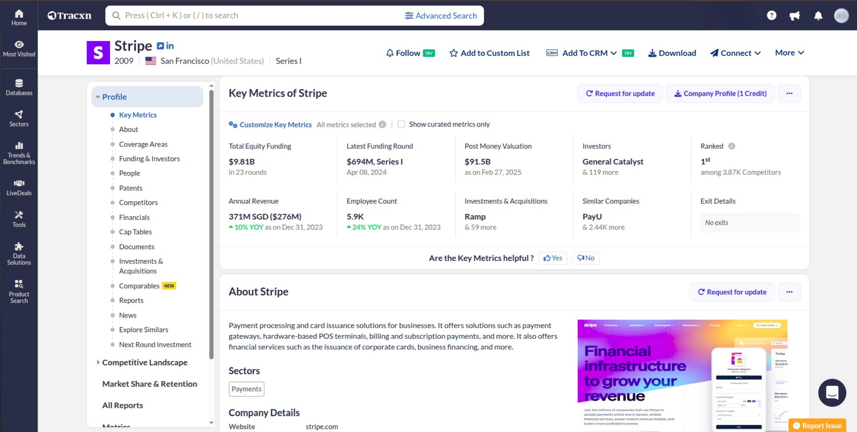Open Databases from the left sidebar

[x=19, y=86]
